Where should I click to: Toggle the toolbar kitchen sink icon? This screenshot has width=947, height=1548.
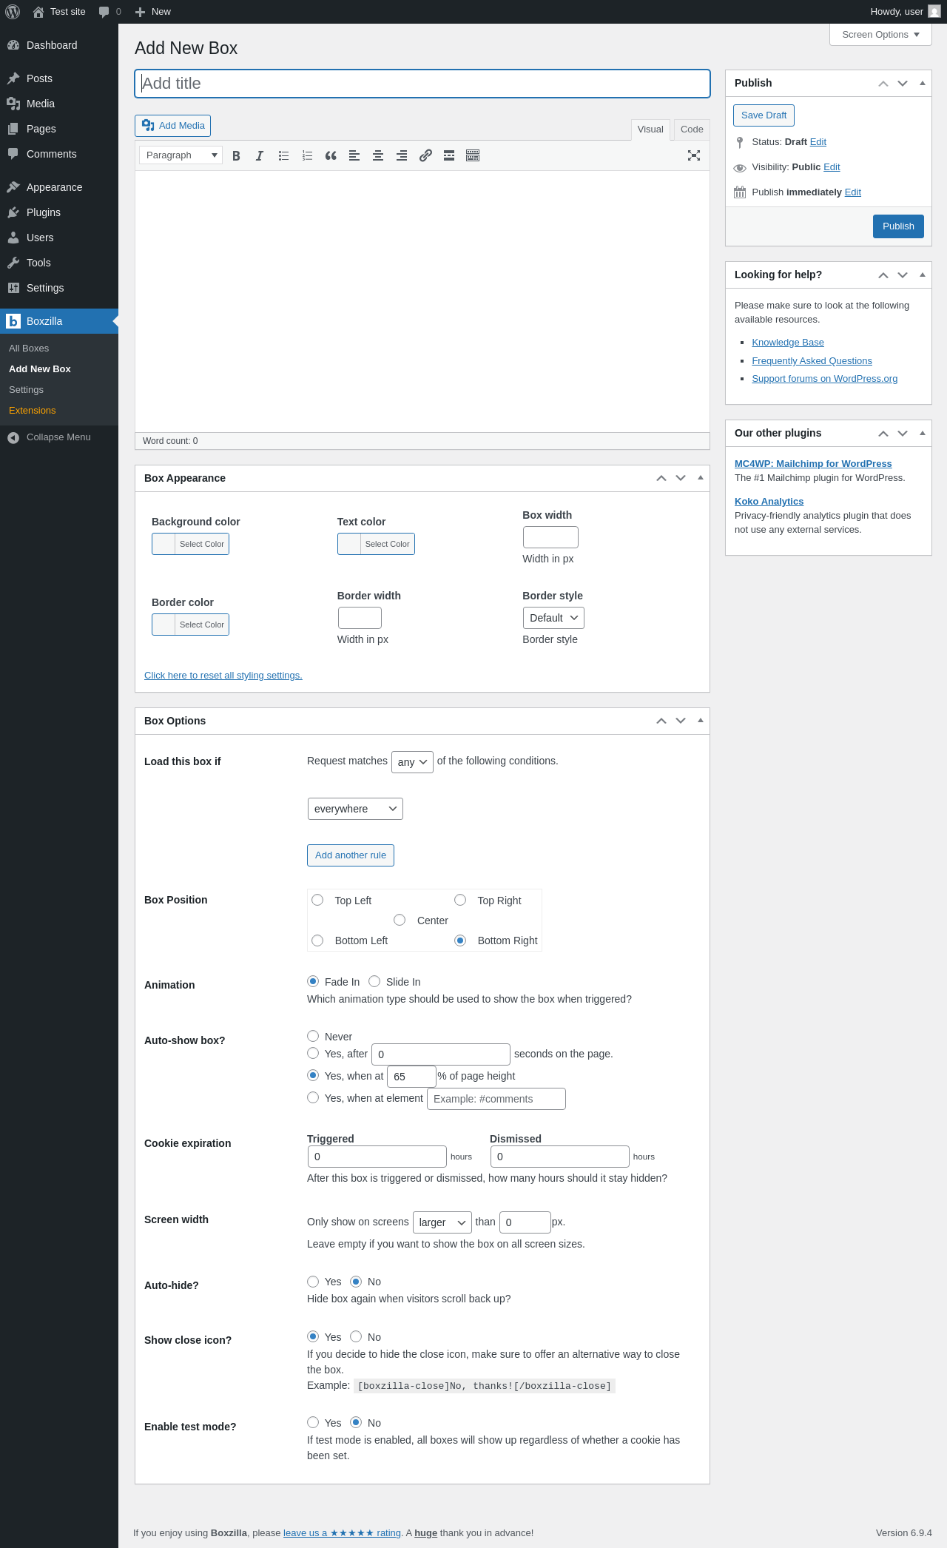point(473,155)
